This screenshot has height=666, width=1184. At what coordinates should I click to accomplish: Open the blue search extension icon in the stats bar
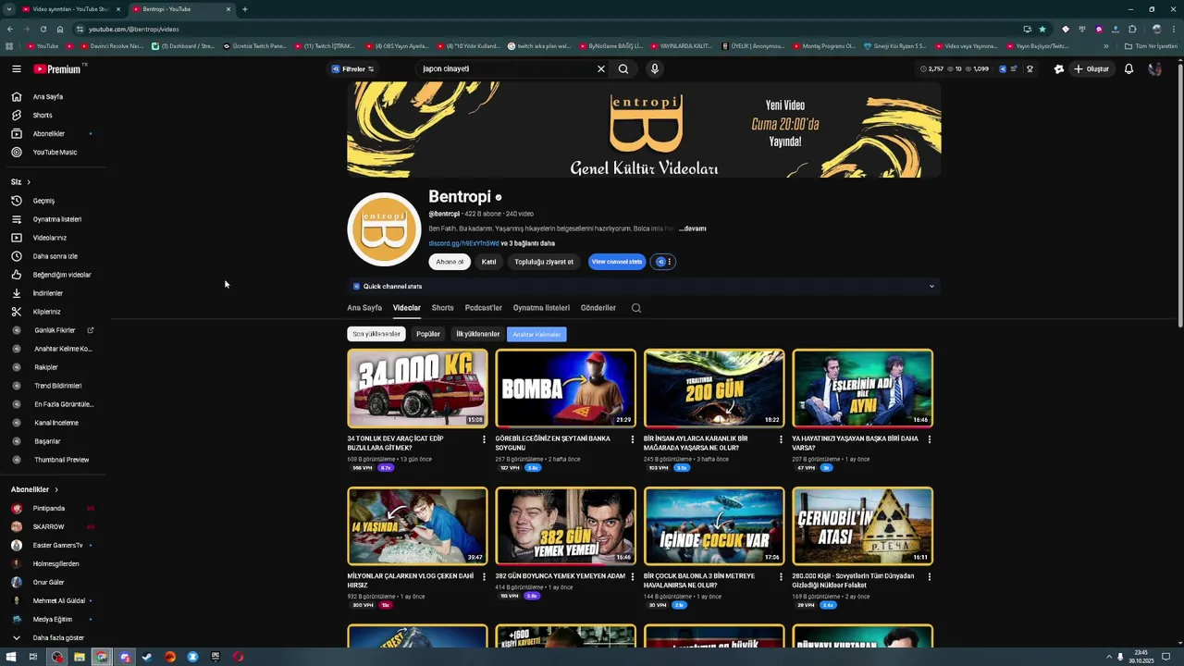coord(1003,69)
